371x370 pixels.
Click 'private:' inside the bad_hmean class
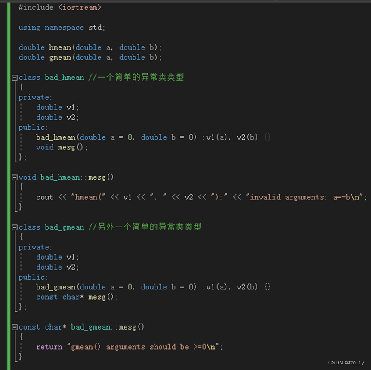[35, 97]
